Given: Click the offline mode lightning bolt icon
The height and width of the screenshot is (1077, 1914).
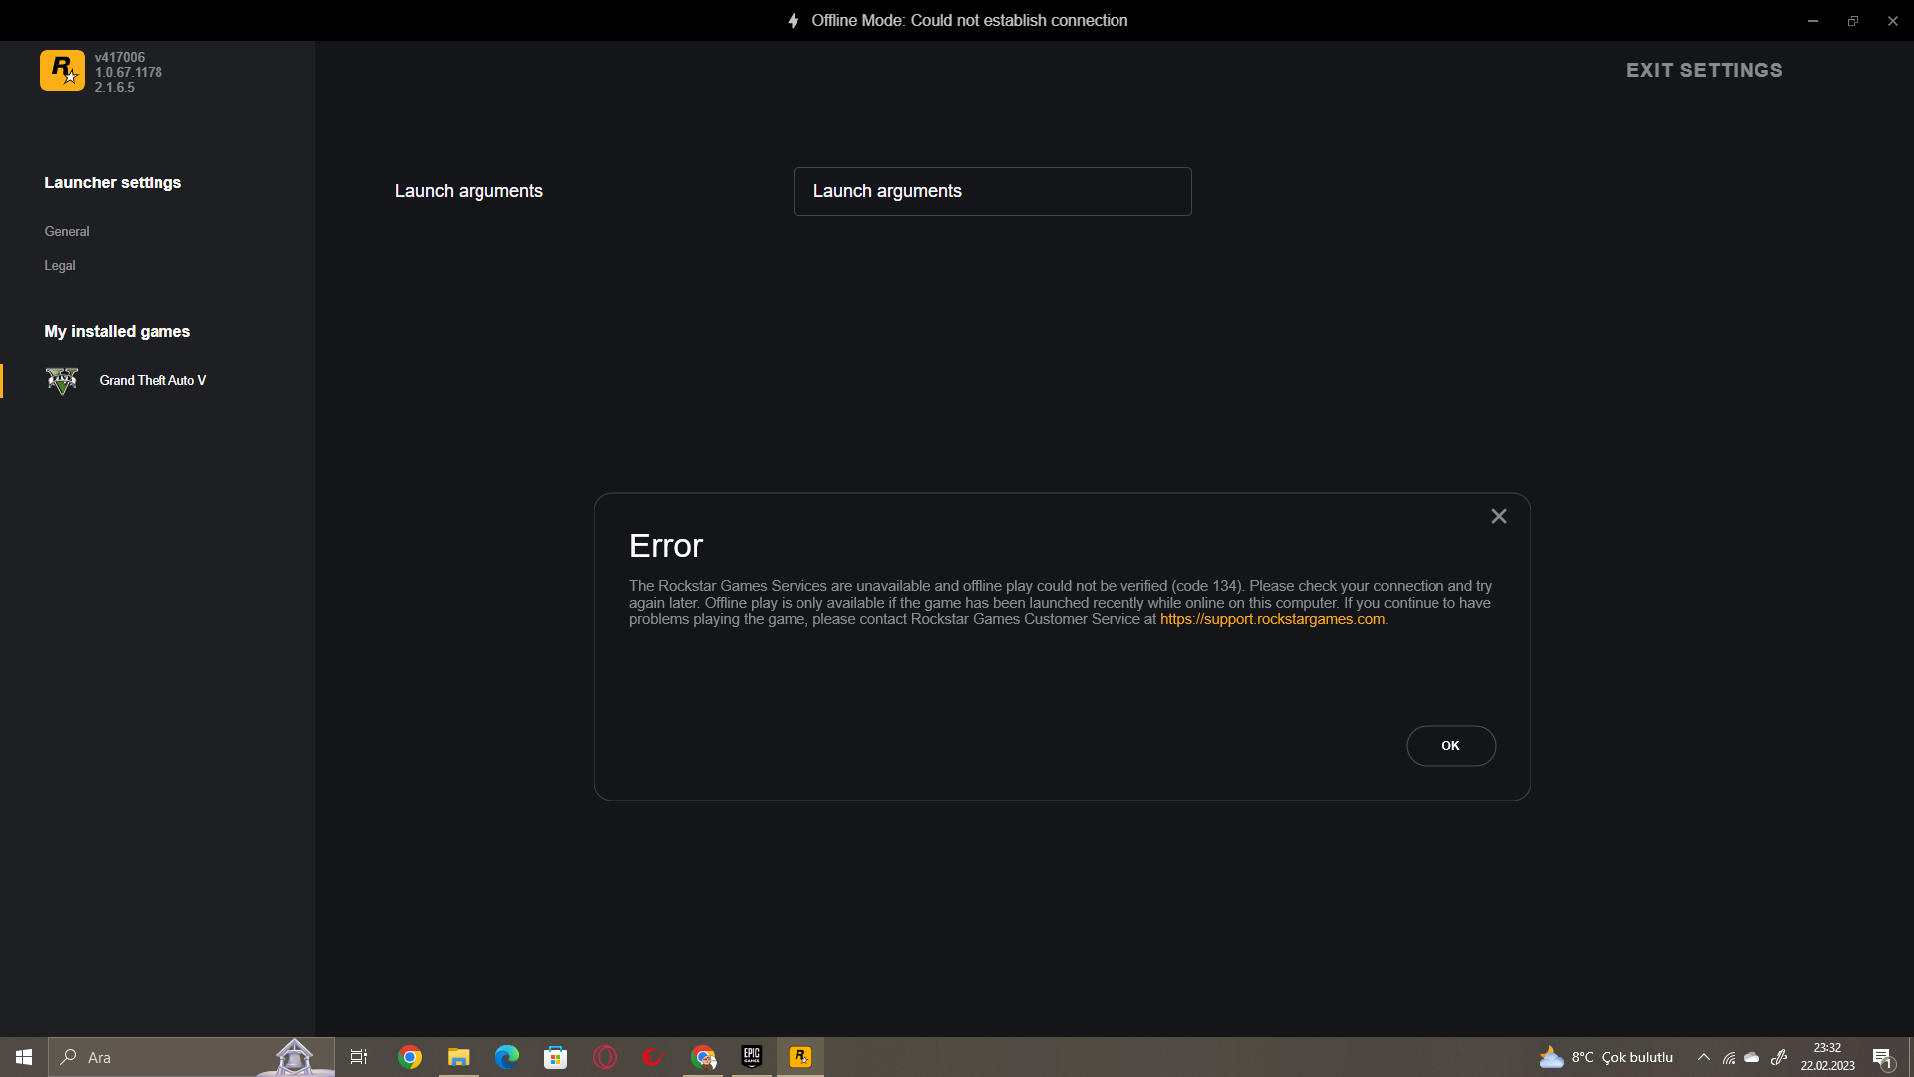Looking at the screenshot, I should (x=794, y=20).
